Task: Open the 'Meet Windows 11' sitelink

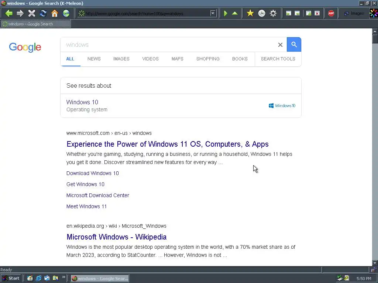Action: pyautogui.click(x=86, y=206)
